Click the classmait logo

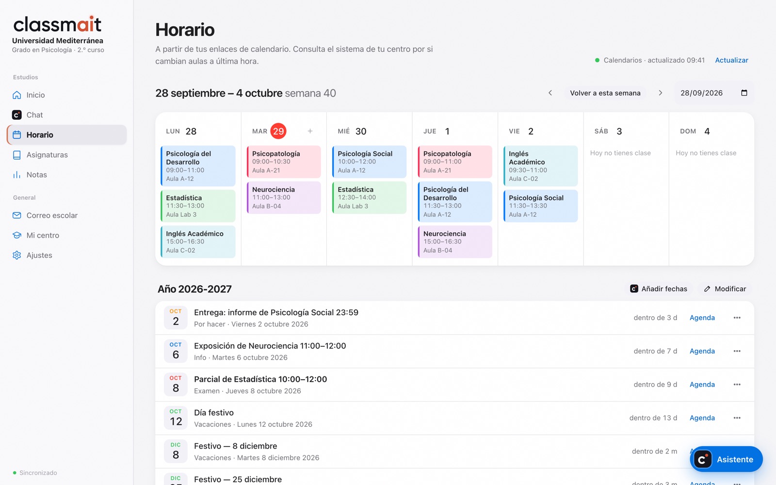pyautogui.click(x=57, y=24)
